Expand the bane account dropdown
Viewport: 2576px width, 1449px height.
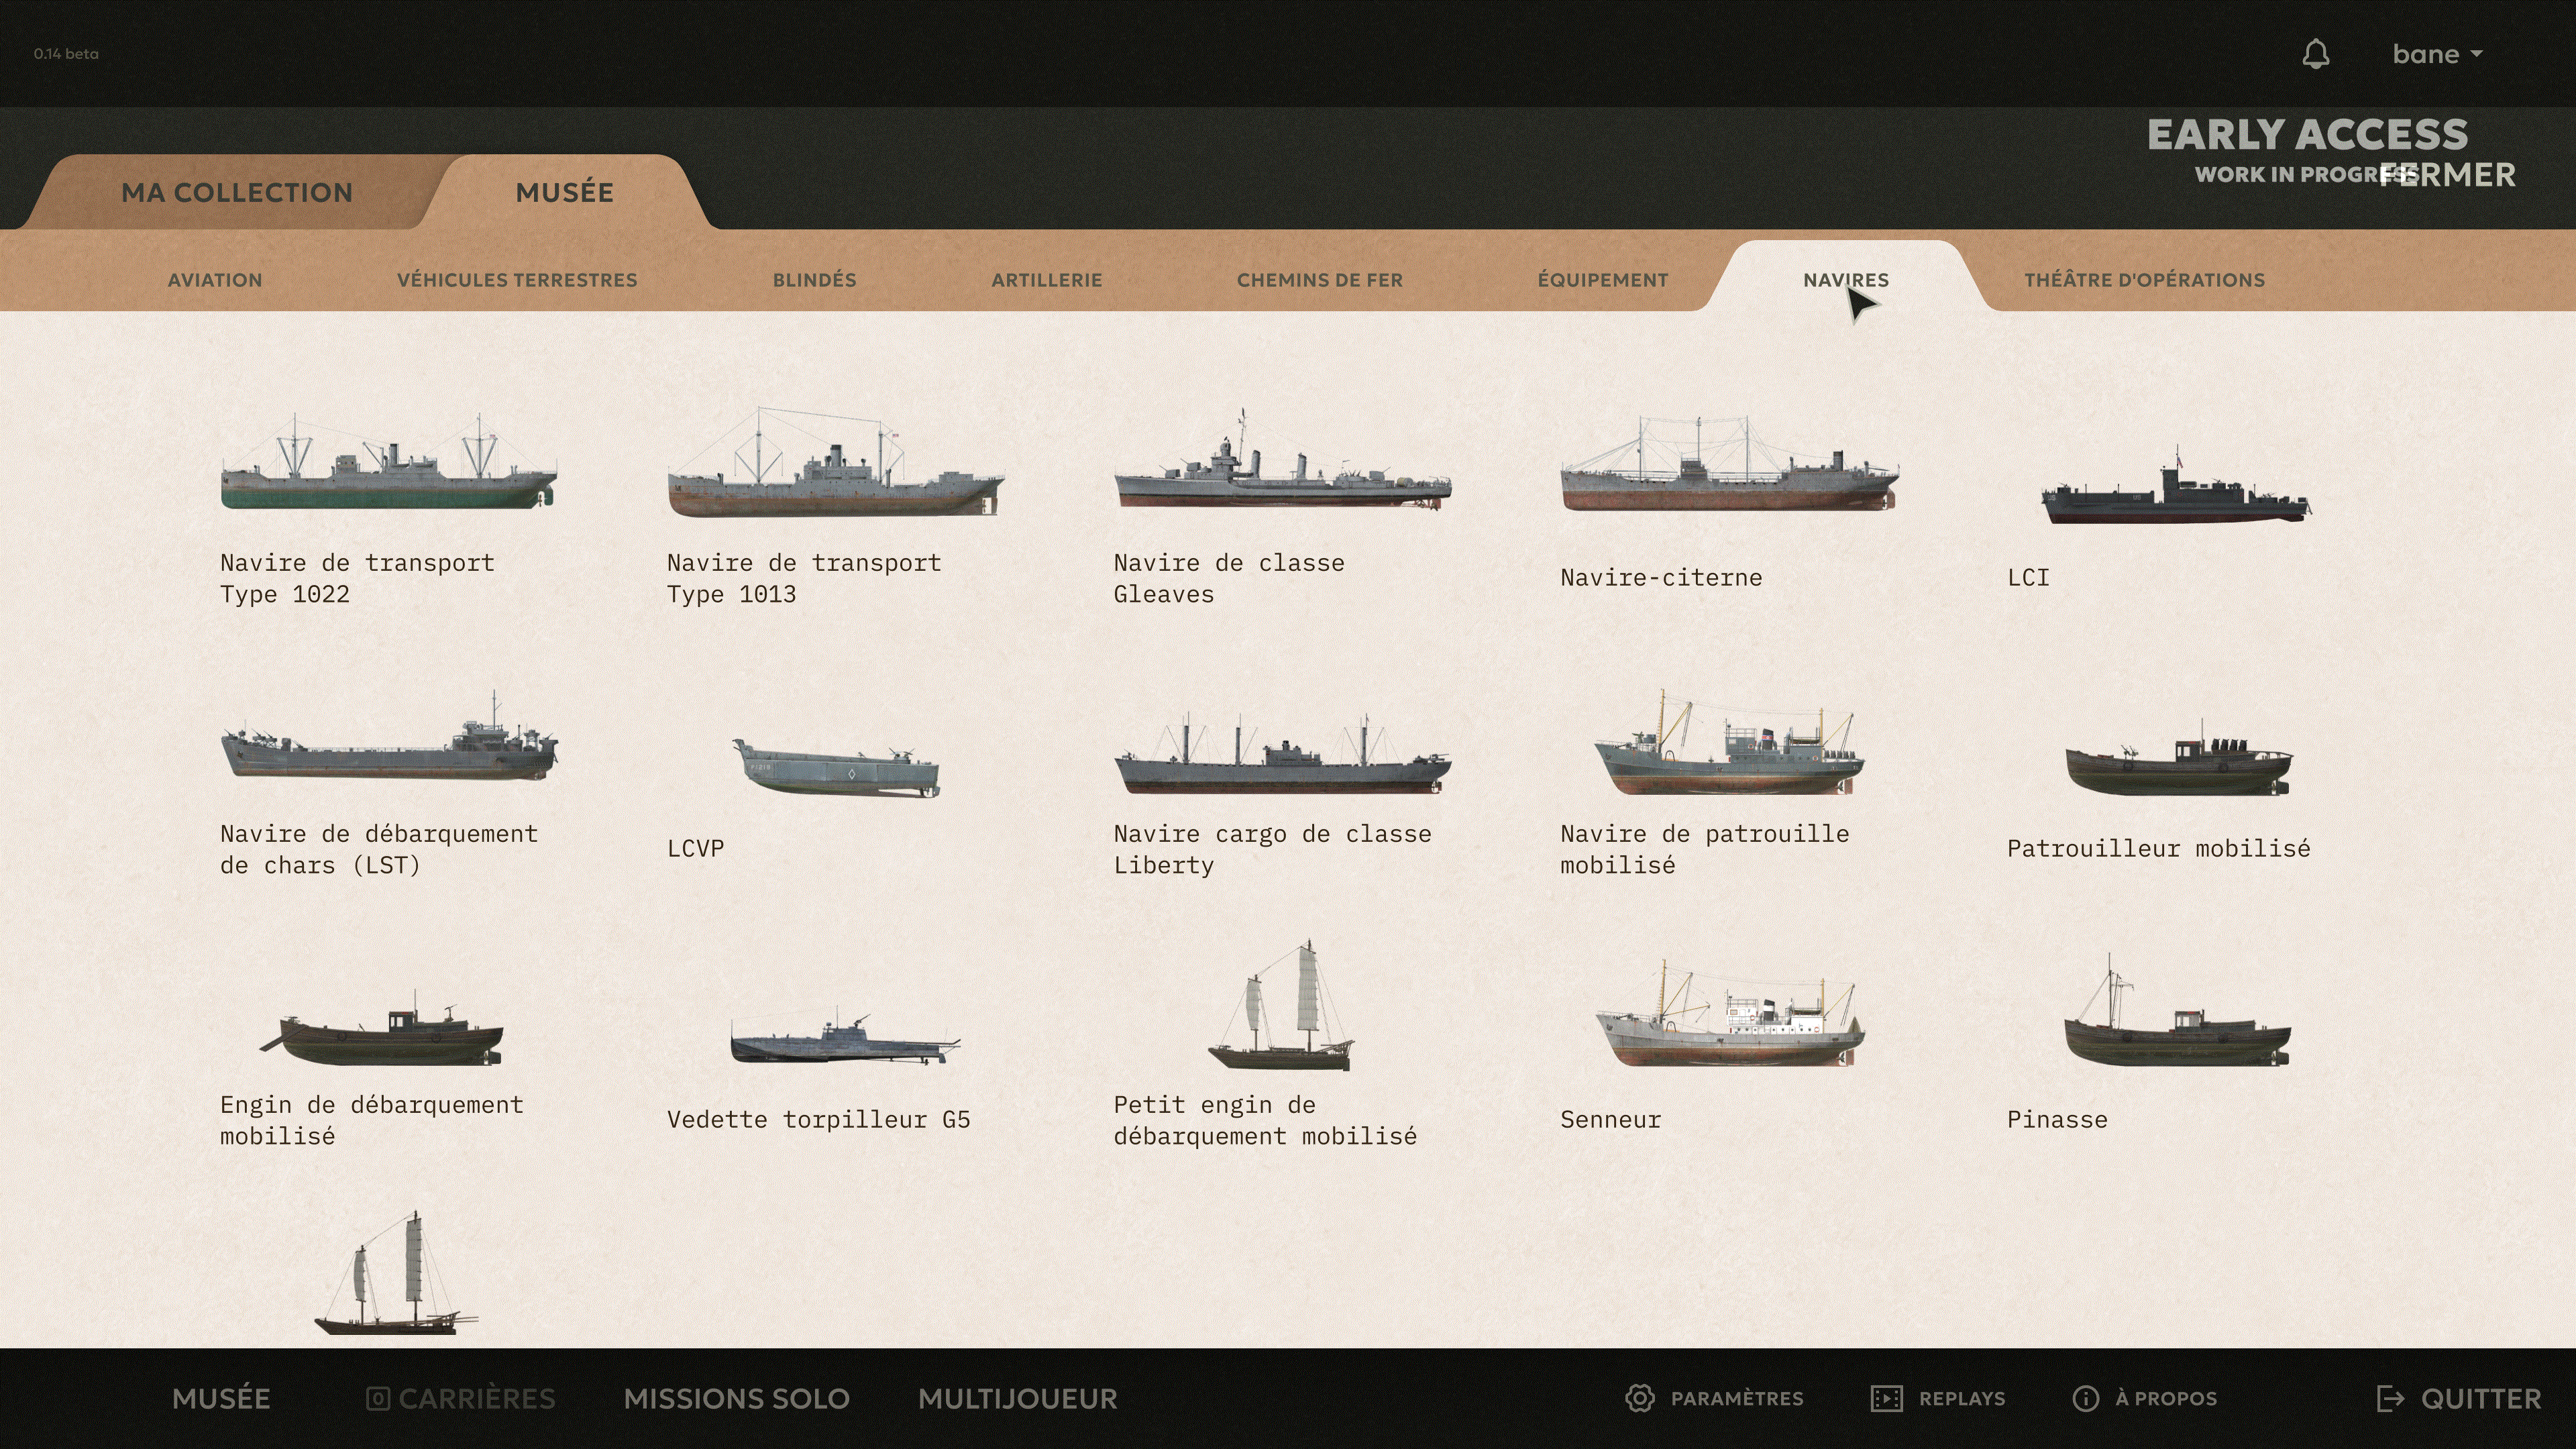pyautogui.click(x=2437, y=54)
